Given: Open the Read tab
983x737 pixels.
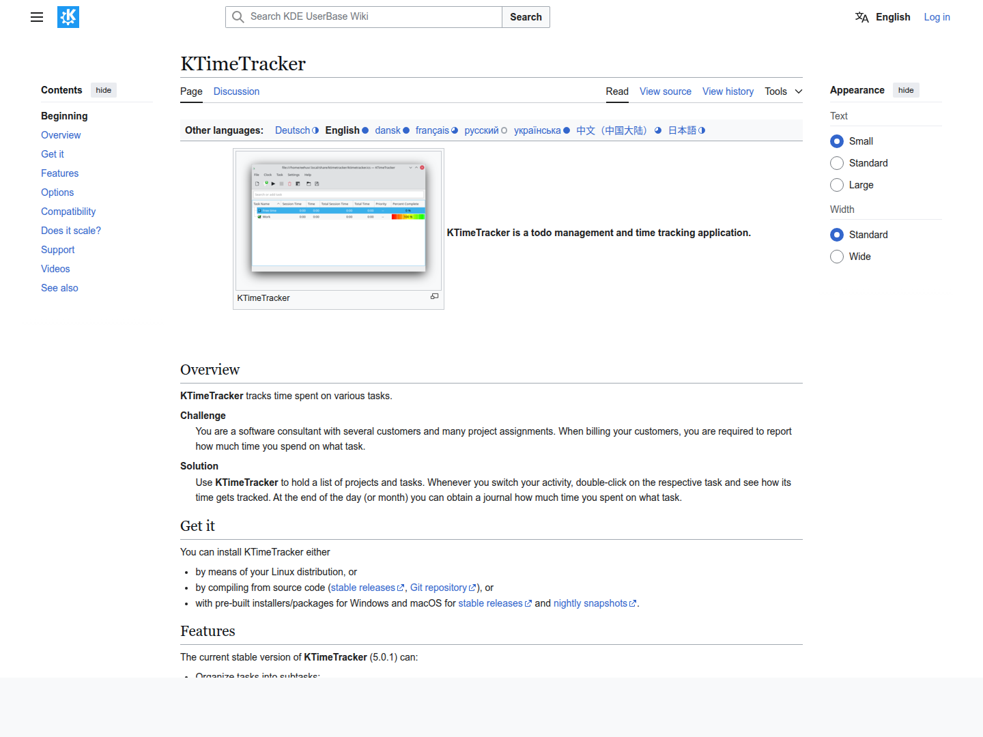Looking at the screenshot, I should [x=617, y=91].
